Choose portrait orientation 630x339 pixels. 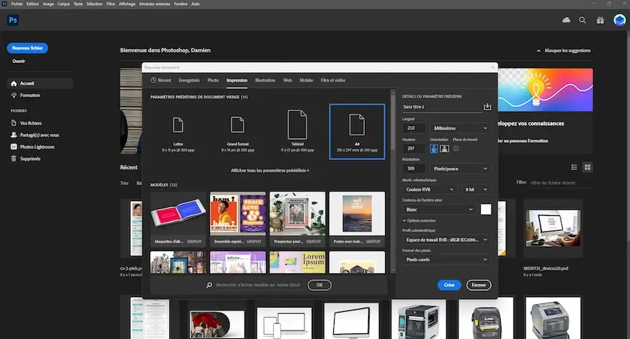point(434,149)
